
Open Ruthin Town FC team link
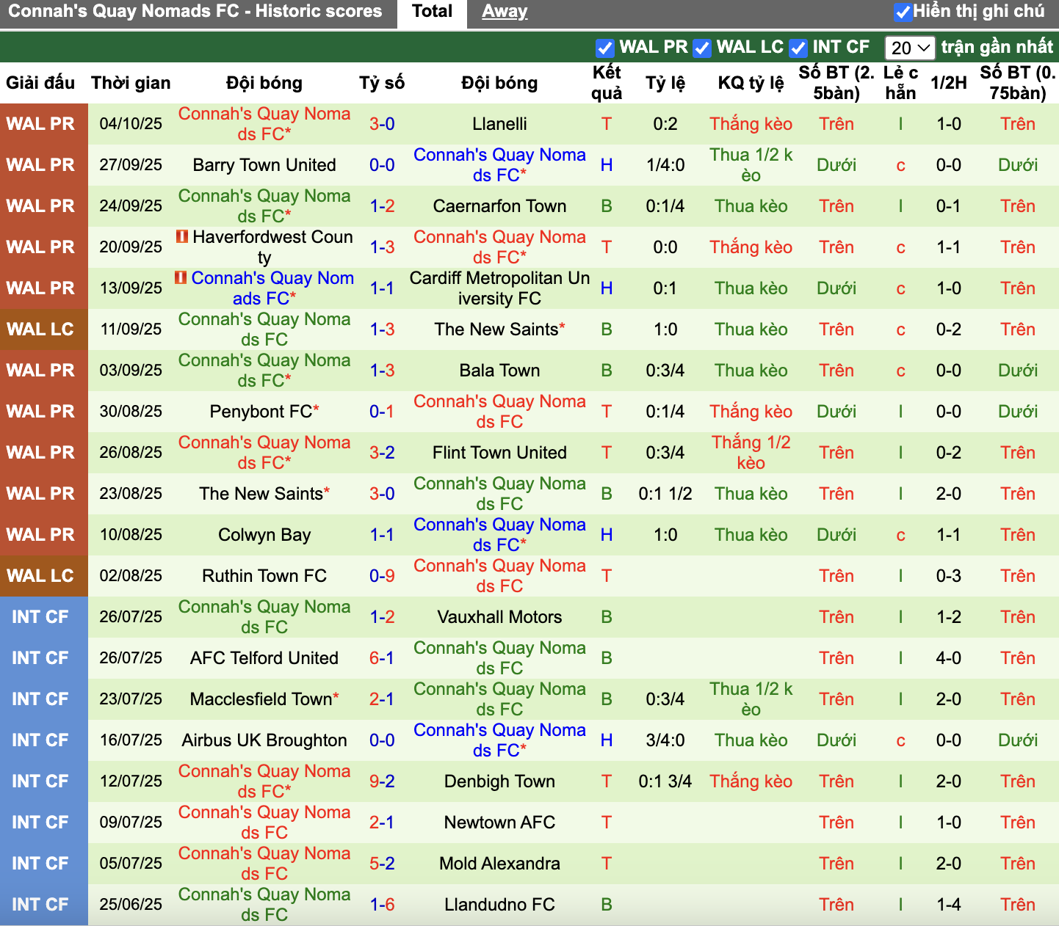(264, 576)
